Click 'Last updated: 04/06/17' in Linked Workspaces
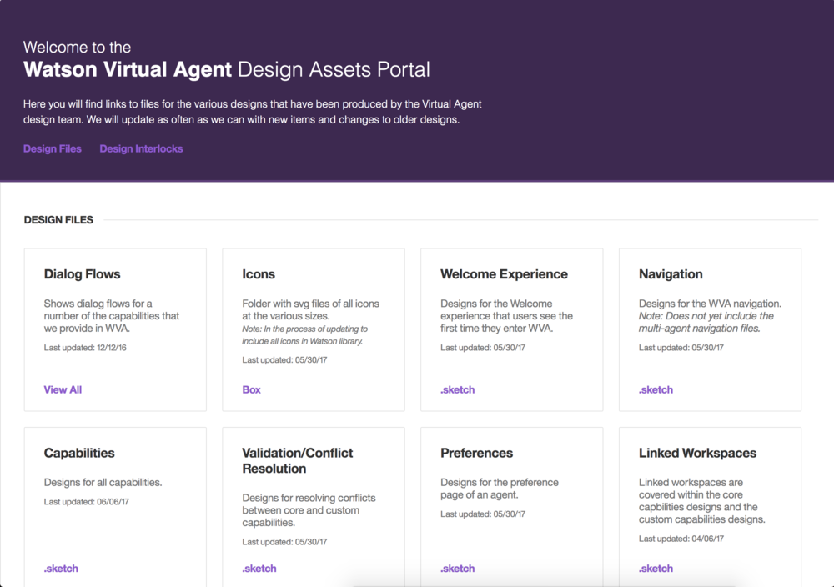Screen dimensions: 834x587 (681, 539)
